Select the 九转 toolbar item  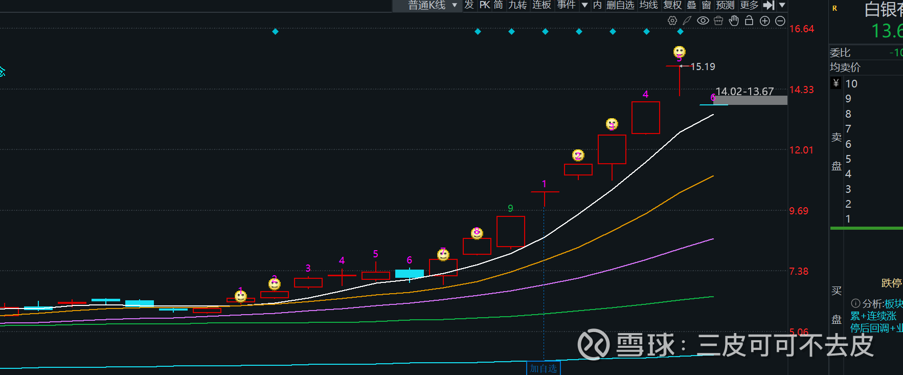pos(517,5)
